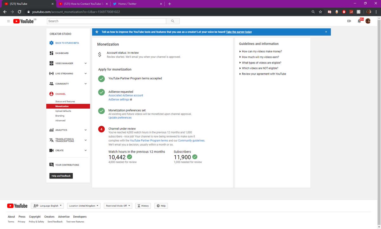Viewport: 381px width, 229px height.
Task: Select Advanced in Channel menu
Action: (x=60, y=121)
